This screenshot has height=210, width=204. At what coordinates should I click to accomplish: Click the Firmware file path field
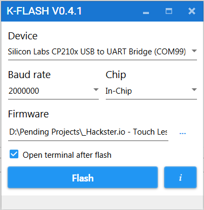(x=88, y=132)
